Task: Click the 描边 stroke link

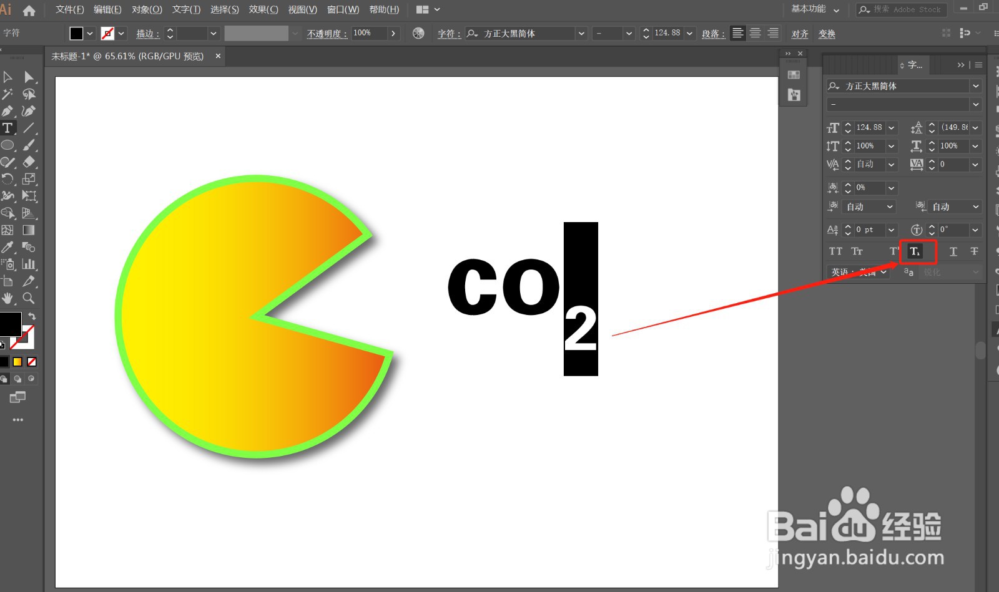Action: (x=148, y=34)
